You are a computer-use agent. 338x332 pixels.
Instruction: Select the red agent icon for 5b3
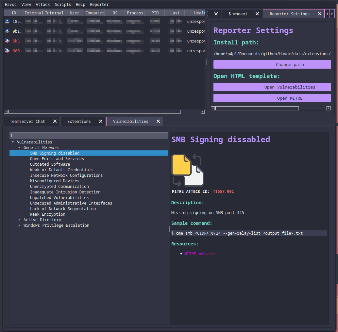(x=7, y=41)
